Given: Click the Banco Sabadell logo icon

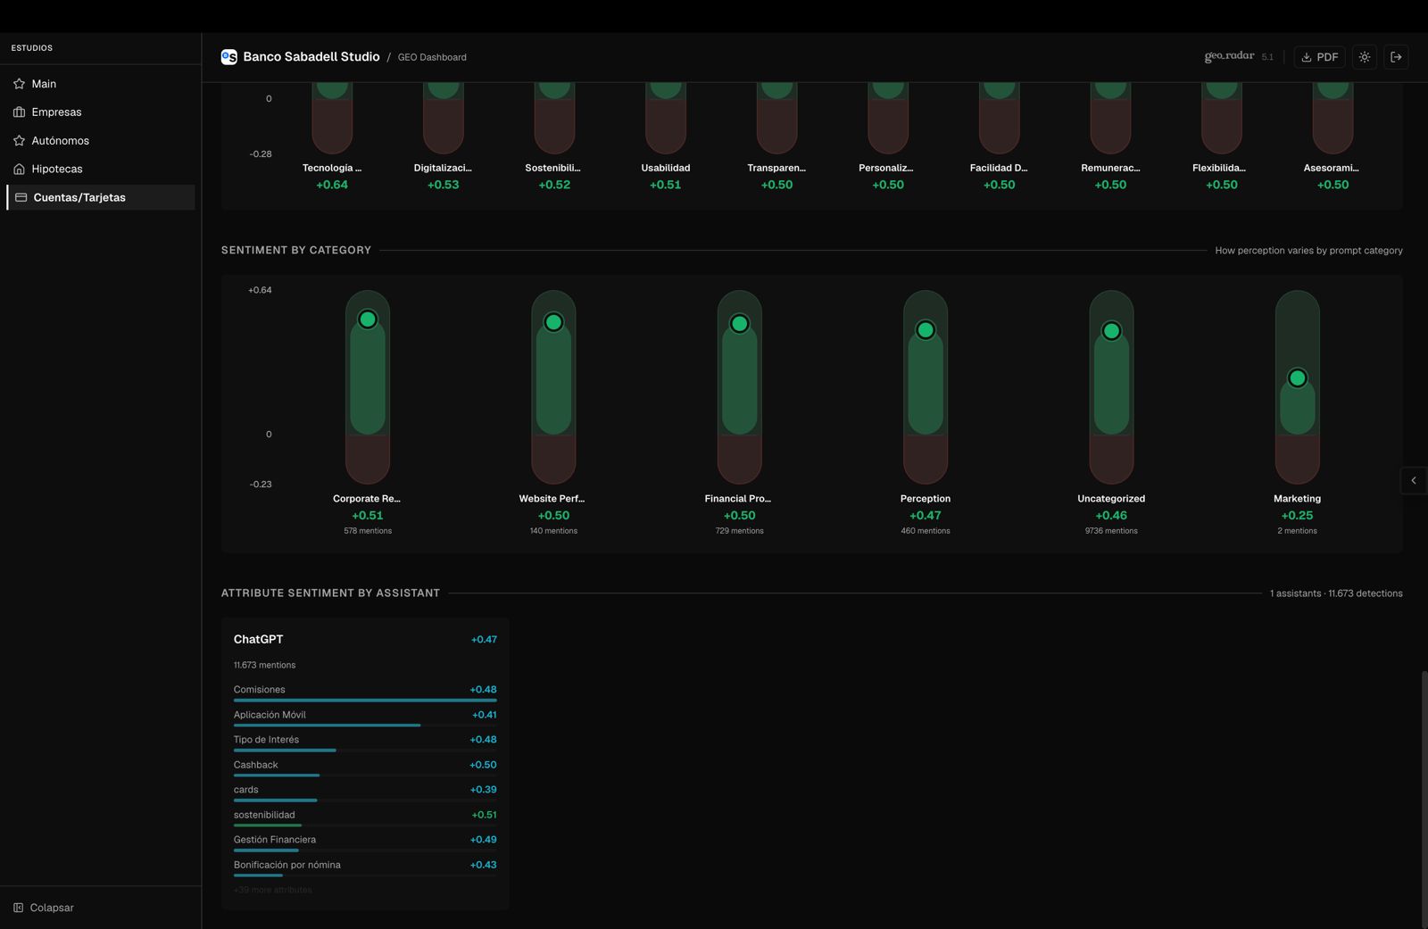Looking at the screenshot, I should coord(229,57).
